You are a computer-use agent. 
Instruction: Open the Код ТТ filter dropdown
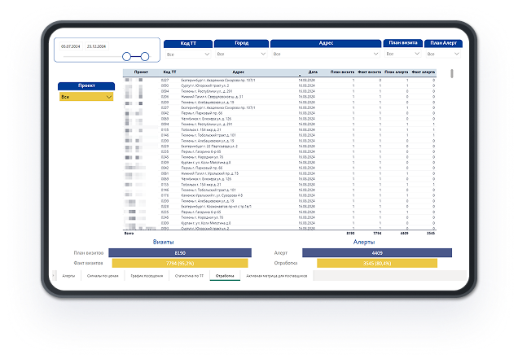186,54
